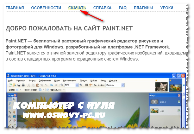Toggle visibility checkbox for layer Шар 2
The height and width of the screenshot is (134, 194).
(179, 101)
